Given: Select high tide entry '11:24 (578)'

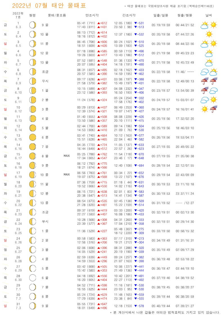Looking at the screenshot, I should pos(86,100).
